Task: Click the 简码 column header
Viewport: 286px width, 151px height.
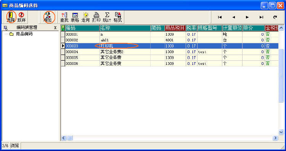Action: [x=157, y=28]
